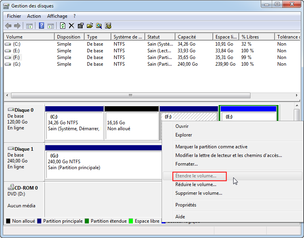This screenshot has width=304, height=238.
Task: Click the disk pane scroll up arrow
Action: (297, 105)
